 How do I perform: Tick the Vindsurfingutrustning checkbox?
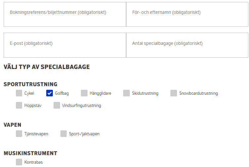(x=57, y=106)
